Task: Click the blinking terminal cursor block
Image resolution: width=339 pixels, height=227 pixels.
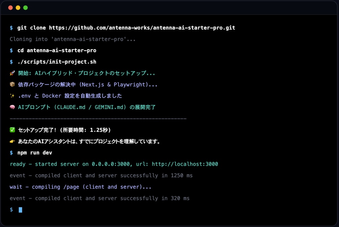Action: [20, 209]
